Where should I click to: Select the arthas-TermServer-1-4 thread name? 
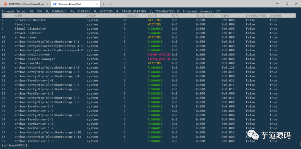[x=34, y=111]
